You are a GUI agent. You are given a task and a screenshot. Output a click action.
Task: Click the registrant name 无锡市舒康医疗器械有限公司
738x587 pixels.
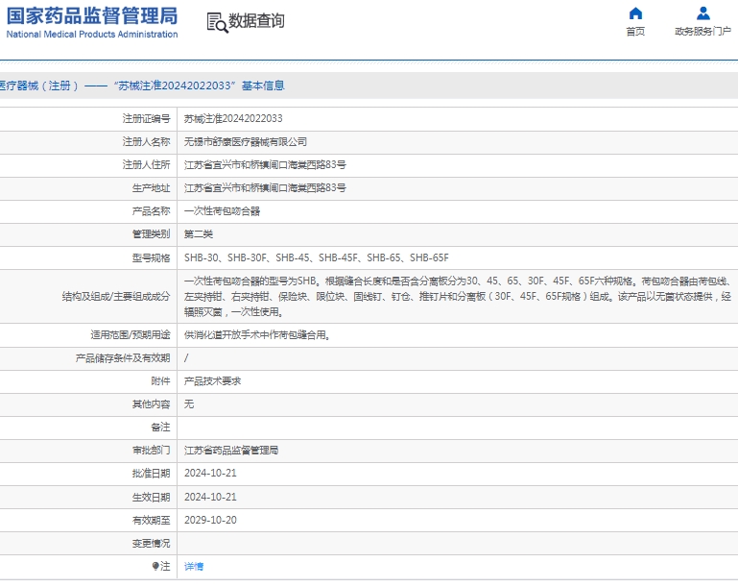[x=246, y=142]
